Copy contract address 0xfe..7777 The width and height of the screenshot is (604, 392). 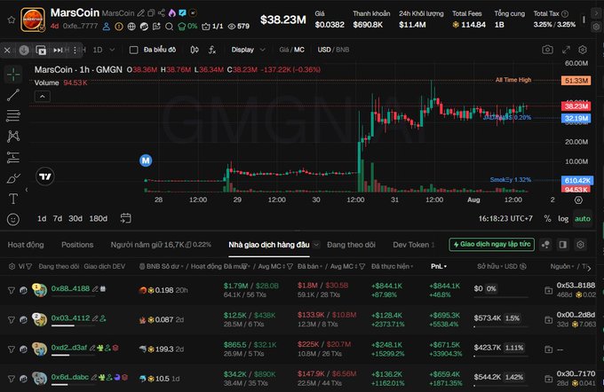point(80,26)
